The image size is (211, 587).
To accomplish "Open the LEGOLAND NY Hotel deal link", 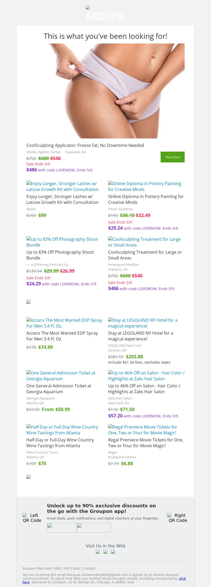I will pos(143,323).
